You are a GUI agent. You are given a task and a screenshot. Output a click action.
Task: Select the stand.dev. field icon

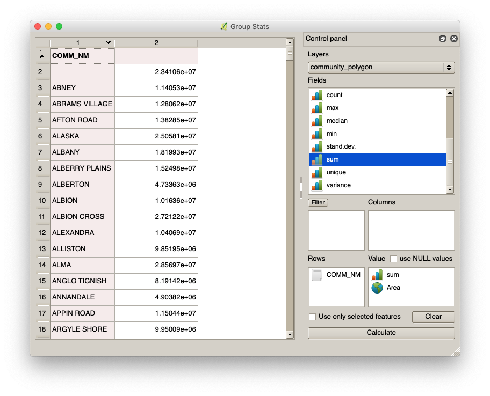[x=317, y=146]
